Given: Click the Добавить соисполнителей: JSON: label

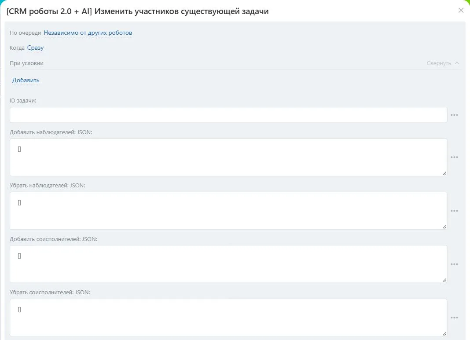Looking at the screenshot, I should click(53, 239).
